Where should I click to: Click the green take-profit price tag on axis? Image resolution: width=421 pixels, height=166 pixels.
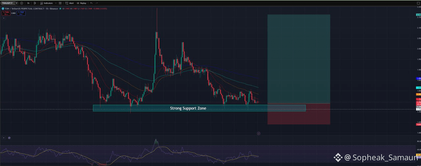click(419, 15)
